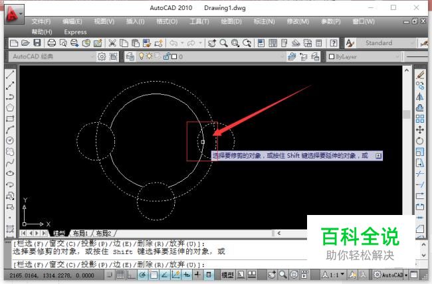This screenshot has height=284, width=432.
Task: Pick the Rectangle drawing tool
Action: (x=10, y=119)
